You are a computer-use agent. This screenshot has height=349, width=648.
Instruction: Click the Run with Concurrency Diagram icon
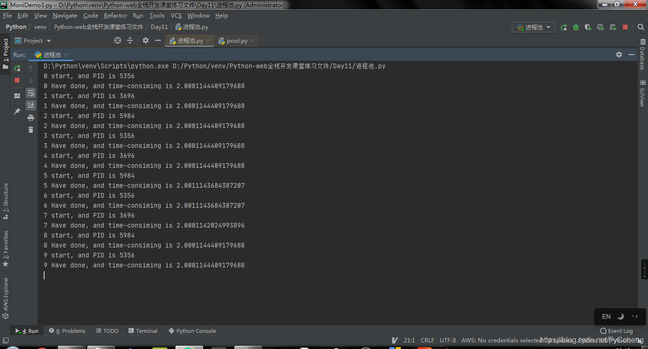coord(613,28)
